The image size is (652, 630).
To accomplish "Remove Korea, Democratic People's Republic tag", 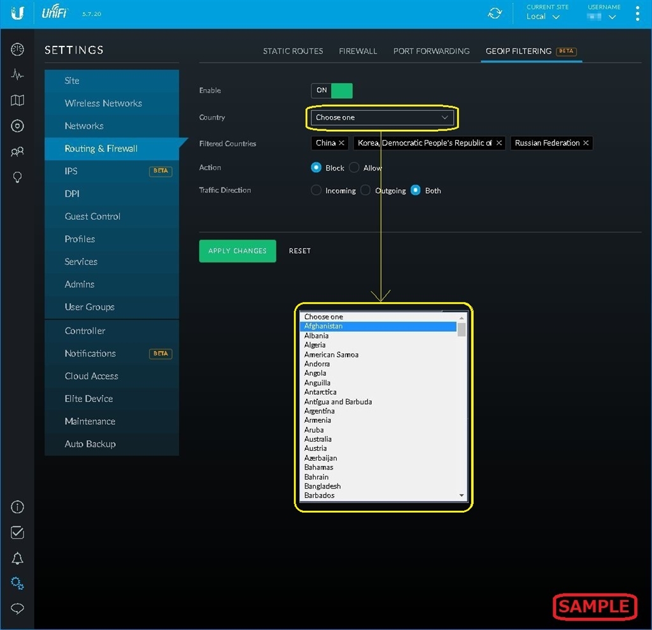I will point(499,143).
